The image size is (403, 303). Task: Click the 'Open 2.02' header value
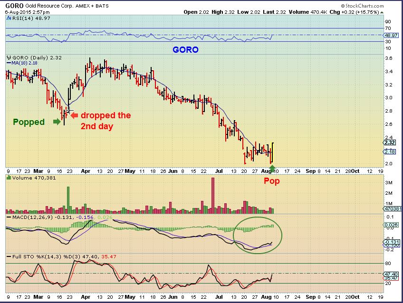[x=196, y=12]
